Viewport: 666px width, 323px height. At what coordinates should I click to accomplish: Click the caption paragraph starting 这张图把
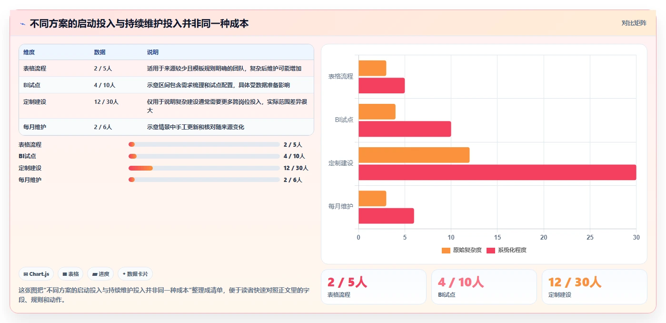tap(164, 295)
